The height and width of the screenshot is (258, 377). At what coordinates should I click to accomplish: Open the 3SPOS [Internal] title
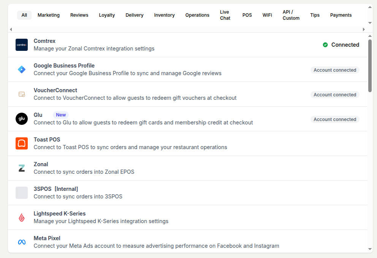click(56, 189)
